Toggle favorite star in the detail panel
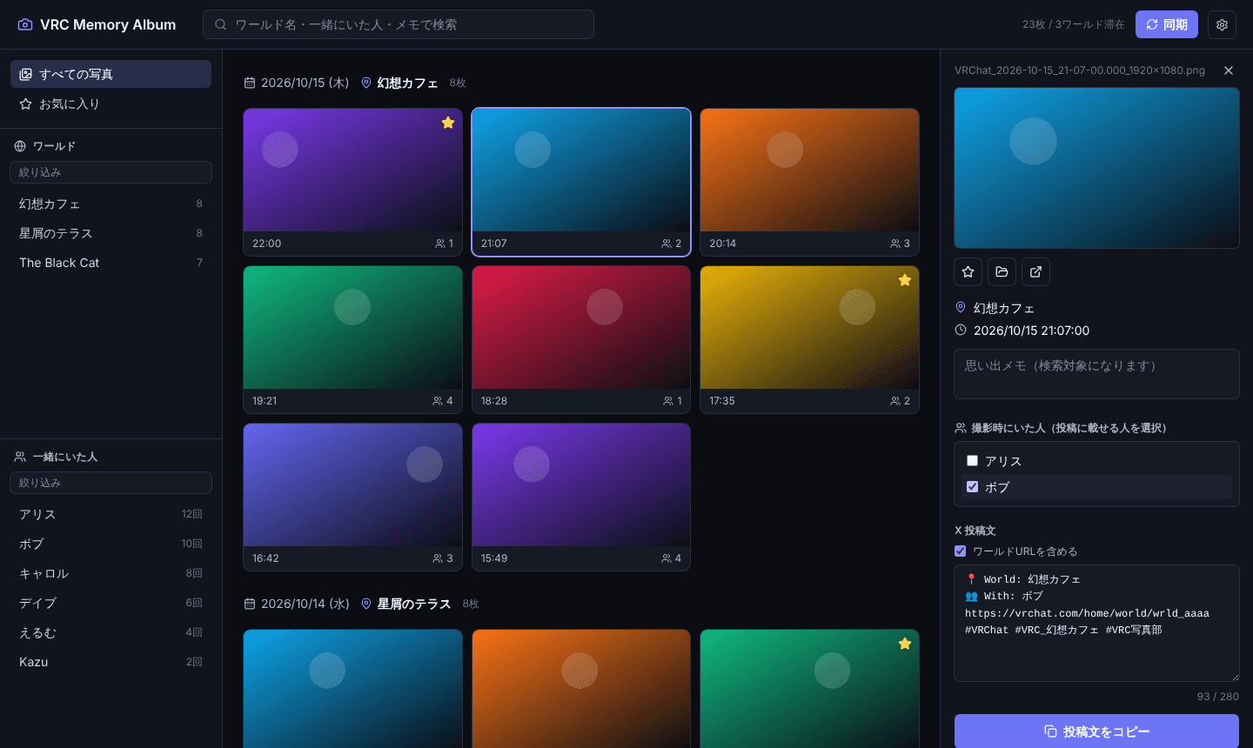The height and width of the screenshot is (748, 1253). [968, 272]
